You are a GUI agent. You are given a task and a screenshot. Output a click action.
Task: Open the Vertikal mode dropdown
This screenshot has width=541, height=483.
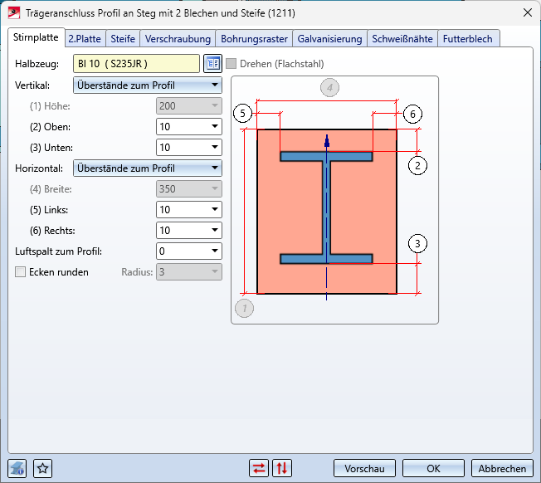148,85
